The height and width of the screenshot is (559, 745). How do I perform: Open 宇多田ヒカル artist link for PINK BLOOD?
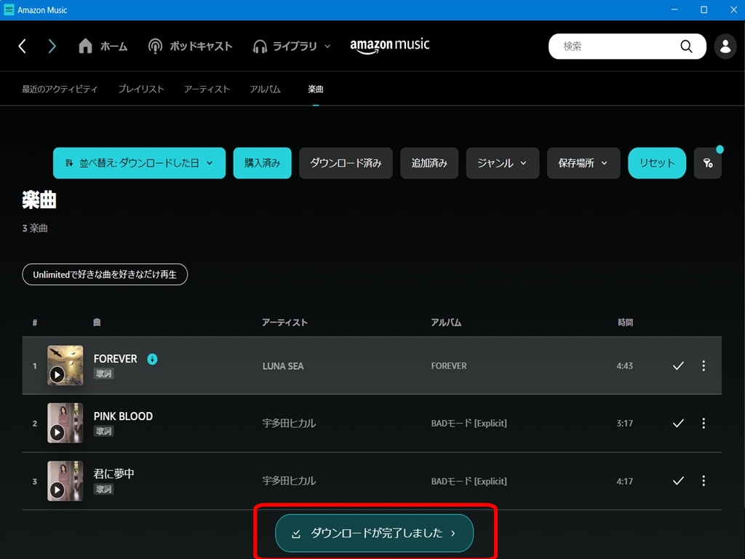click(289, 423)
